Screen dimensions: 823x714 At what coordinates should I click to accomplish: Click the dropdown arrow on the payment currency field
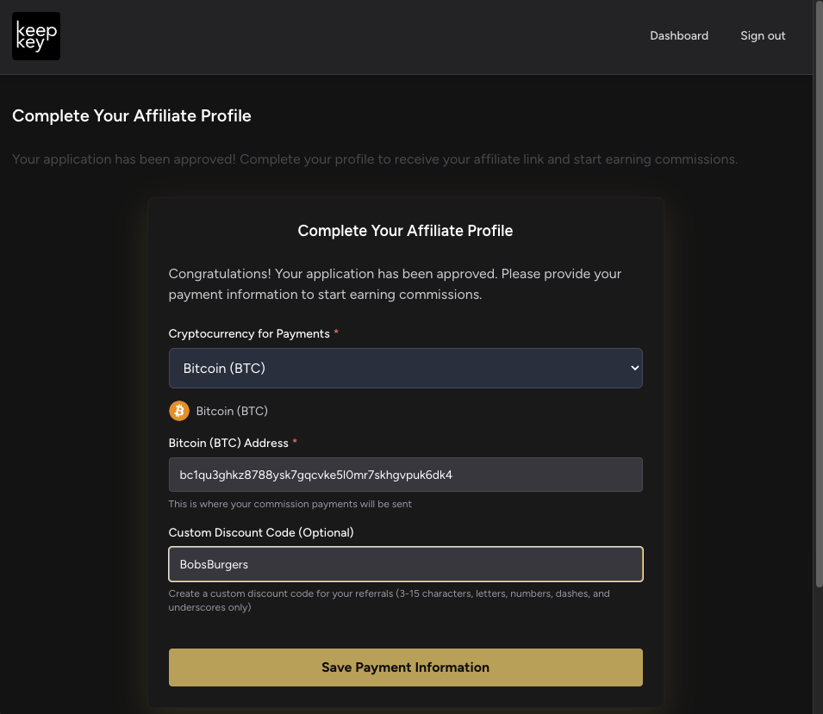pos(634,368)
